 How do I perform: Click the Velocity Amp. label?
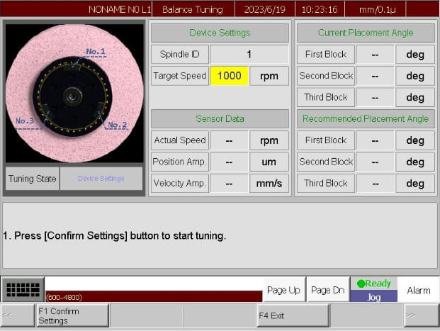tap(180, 184)
